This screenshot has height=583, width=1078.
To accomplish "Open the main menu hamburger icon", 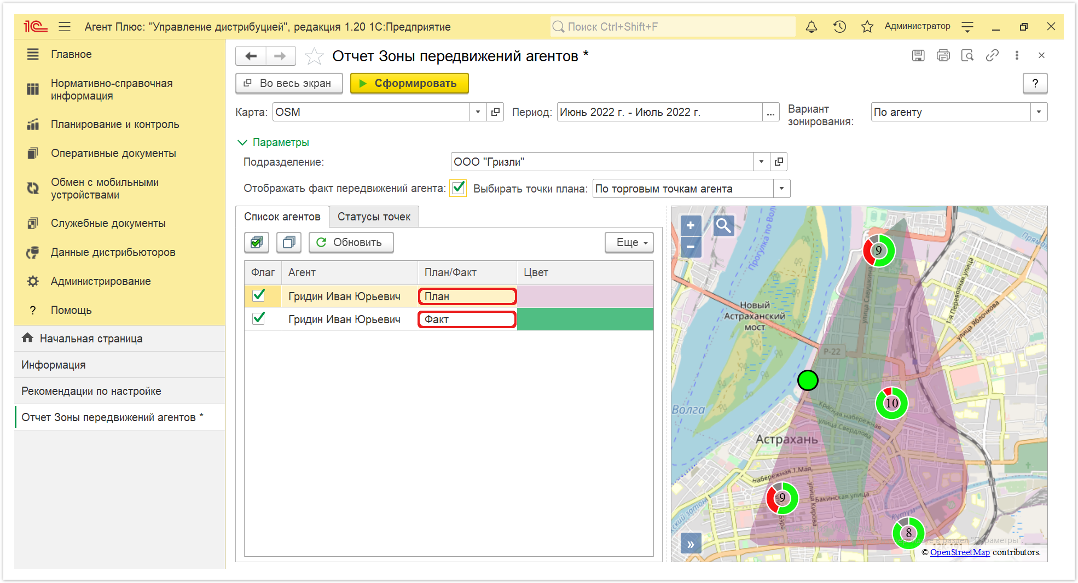I will pos(65,26).
